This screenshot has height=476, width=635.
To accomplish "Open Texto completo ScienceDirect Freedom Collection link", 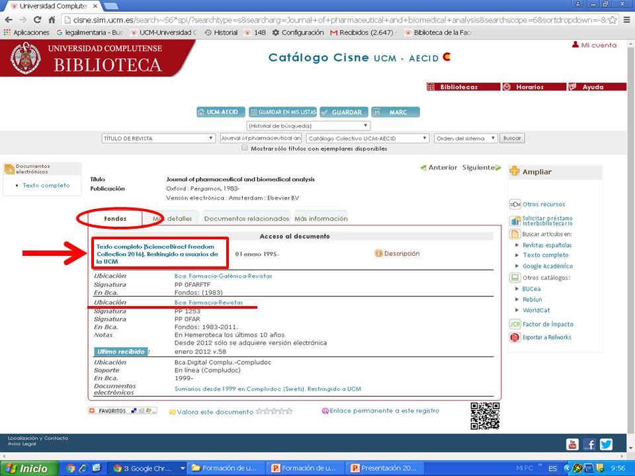I will [x=157, y=254].
